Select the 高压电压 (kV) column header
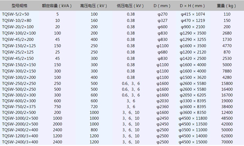 pos(93,6)
